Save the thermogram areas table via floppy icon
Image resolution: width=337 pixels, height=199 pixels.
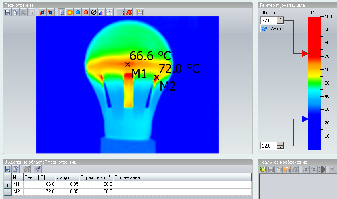(x=8, y=169)
